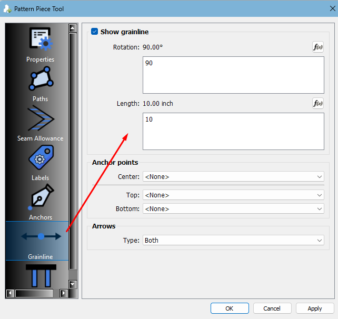
Task: Expand the Top anchor point dropdown
Action: (x=233, y=195)
